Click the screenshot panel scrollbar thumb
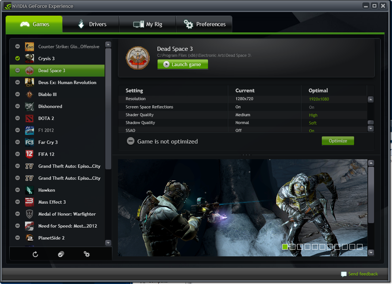Viewport: 392px width, 284px height. coord(371,195)
